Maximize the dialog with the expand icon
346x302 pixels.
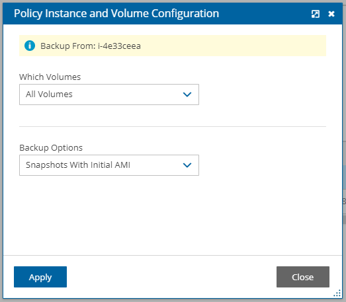(x=316, y=14)
